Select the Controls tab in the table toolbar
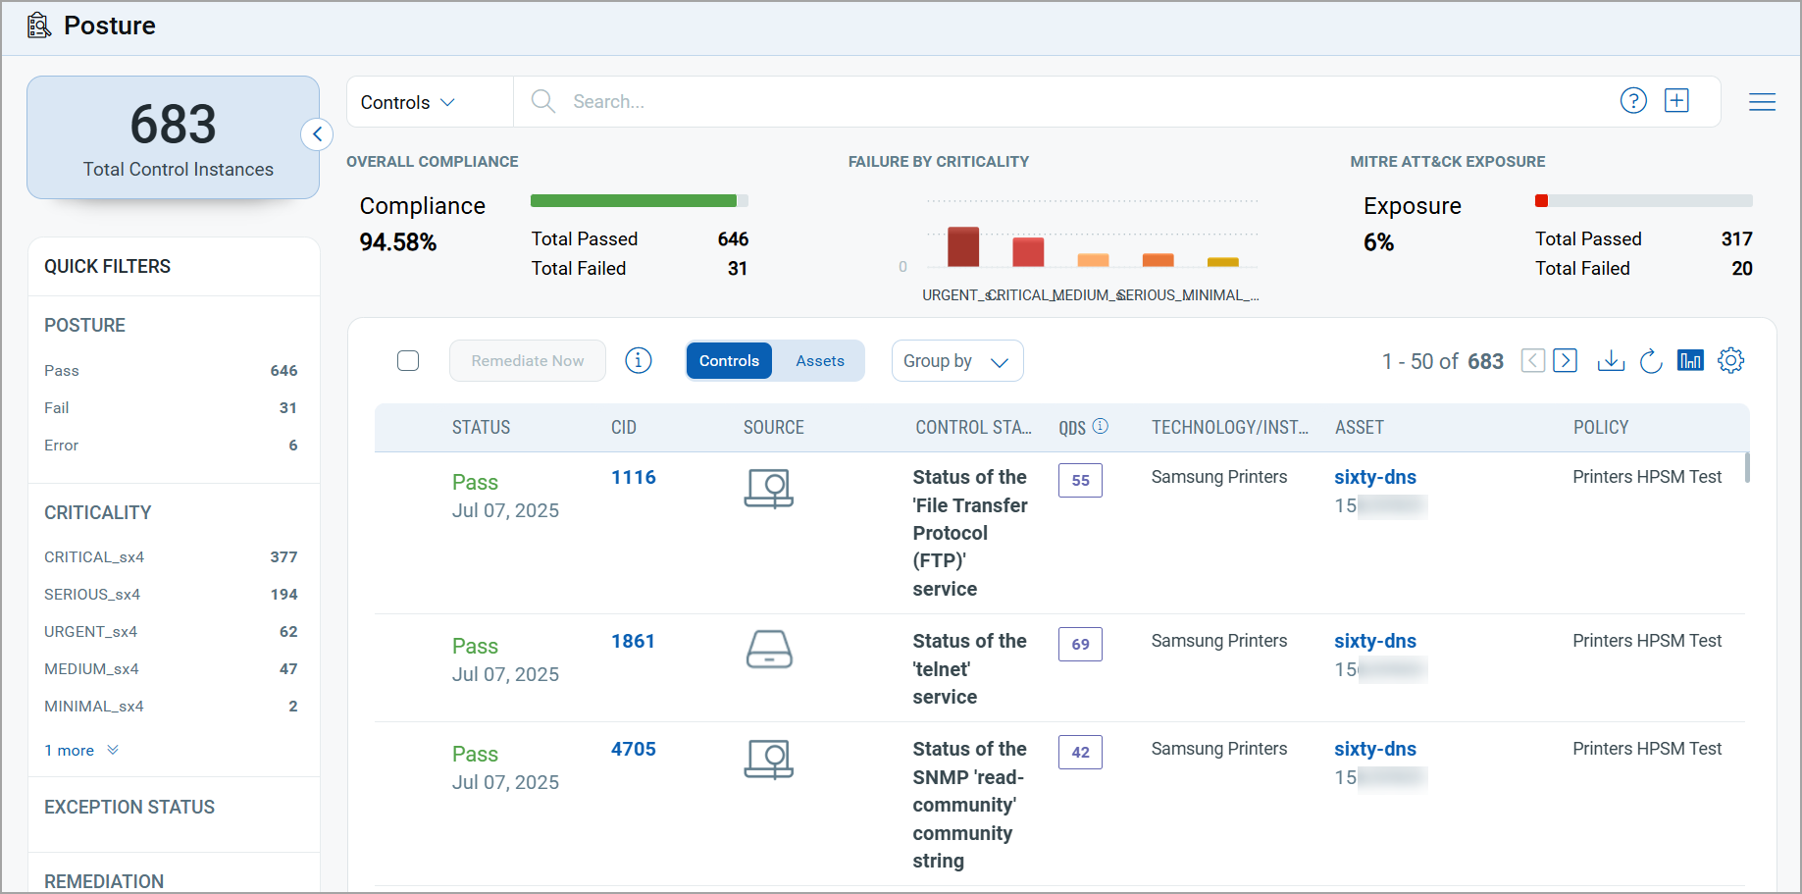The image size is (1802, 894). (729, 360)
